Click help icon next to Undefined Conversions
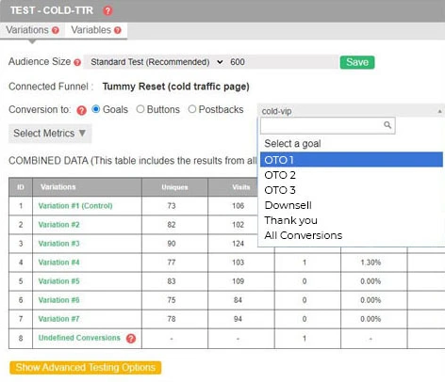Image resolution: width=445 pixels, height=382 pixels. [x=131, y=339]
